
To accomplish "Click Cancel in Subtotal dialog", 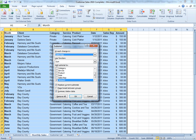I will pos(90,96).
